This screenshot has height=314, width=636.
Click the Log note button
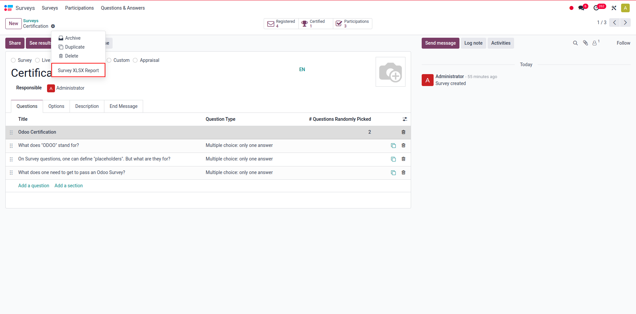pyautogui.click(x=473, y=43)
